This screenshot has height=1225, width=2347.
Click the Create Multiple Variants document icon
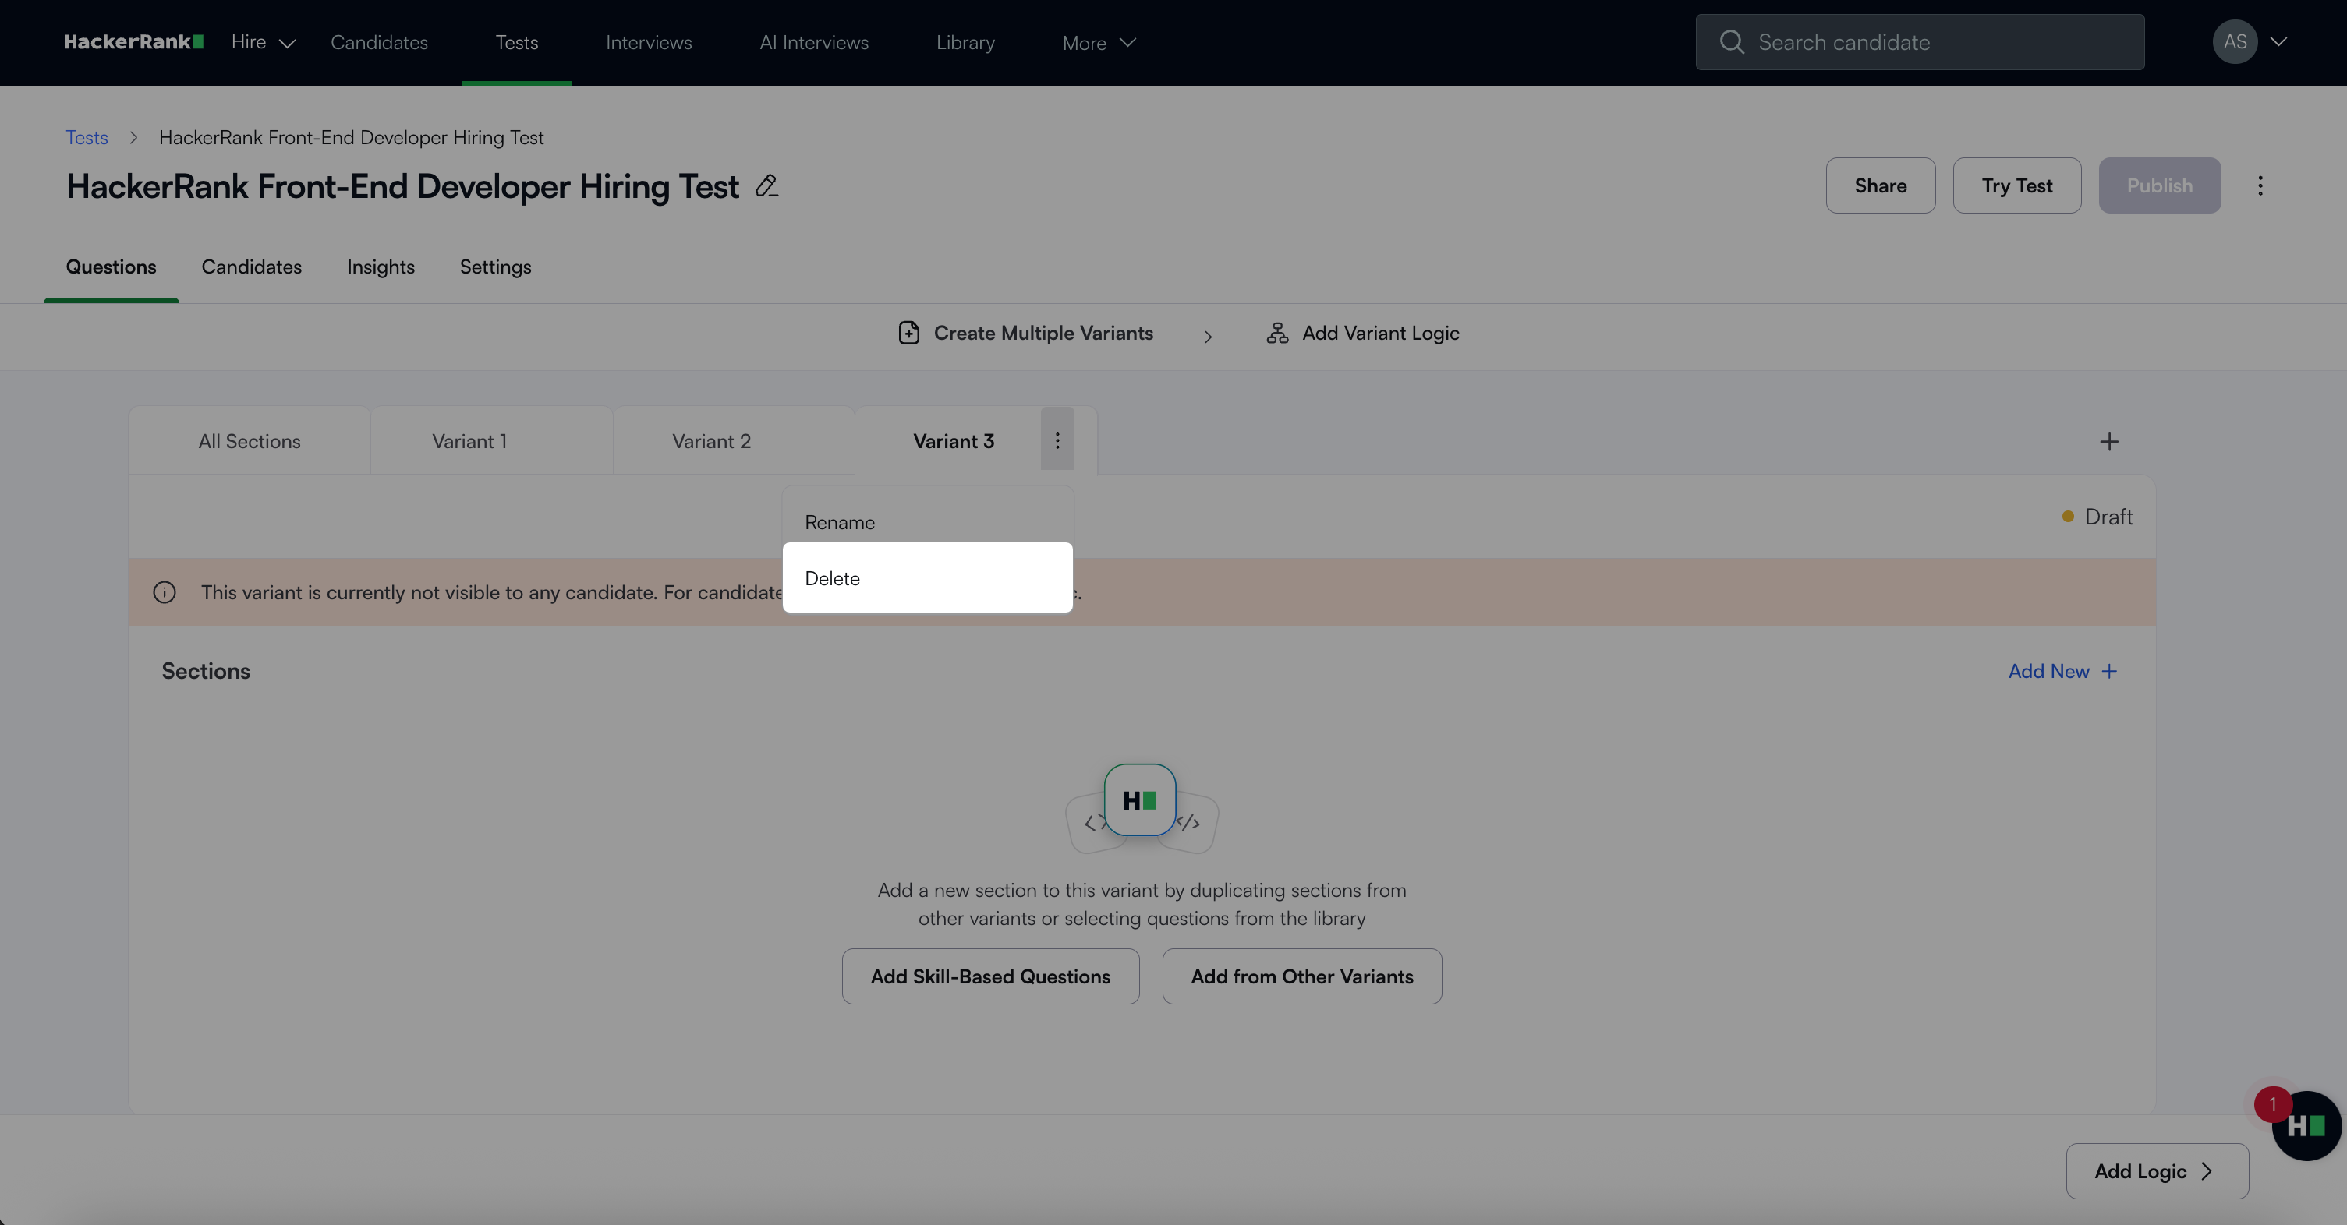coord(908,333)
